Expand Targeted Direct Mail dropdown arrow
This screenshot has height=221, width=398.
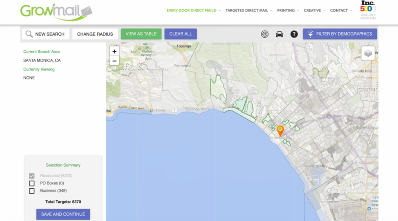271,10
